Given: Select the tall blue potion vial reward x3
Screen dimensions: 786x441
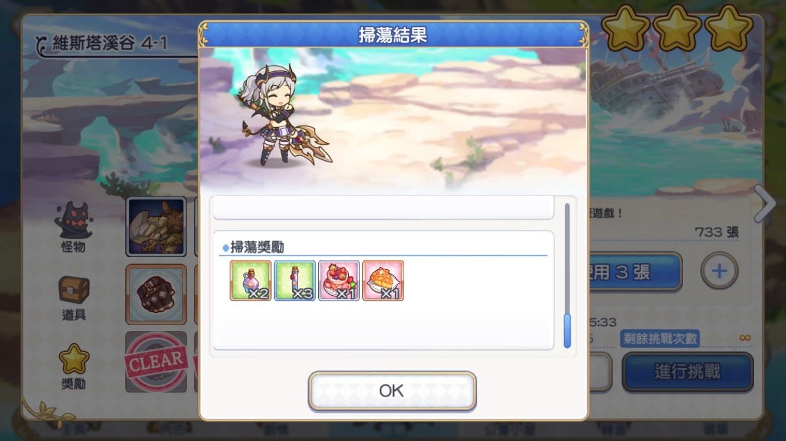Looking at the screenshot, I should click(295, 280).
